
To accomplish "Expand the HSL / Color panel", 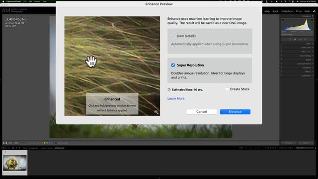I will point(306,52).
